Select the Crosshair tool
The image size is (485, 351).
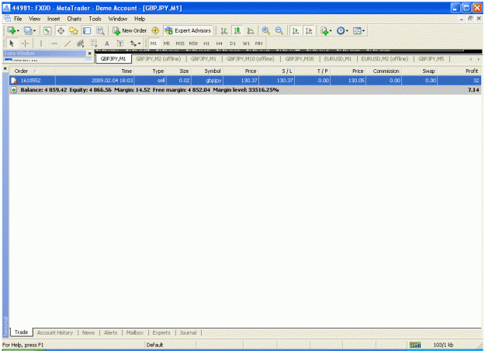25,43
